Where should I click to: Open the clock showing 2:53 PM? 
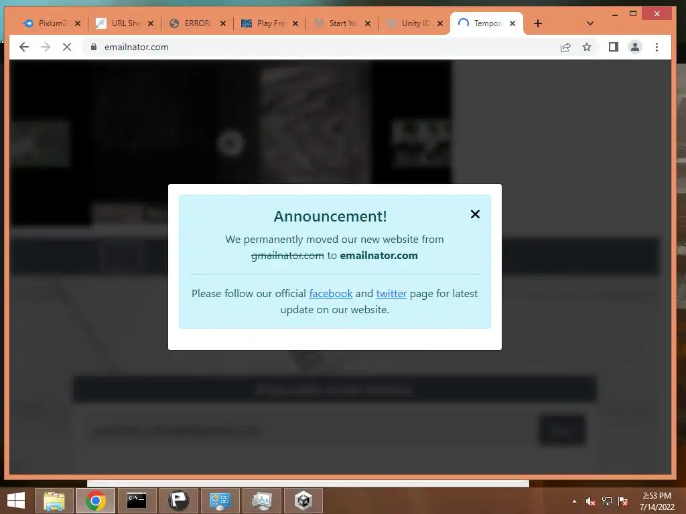(x=657, y=501)
